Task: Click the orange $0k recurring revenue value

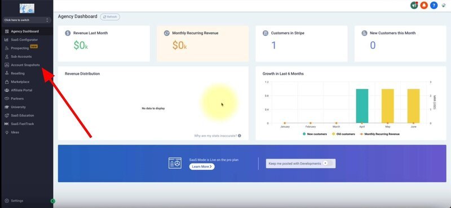Action: click(180, 46)
